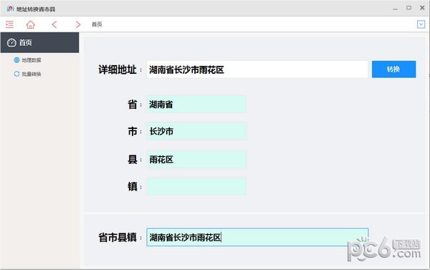
Task: Click the refresh icon next to 批量转换
Action: pos(16,74)
